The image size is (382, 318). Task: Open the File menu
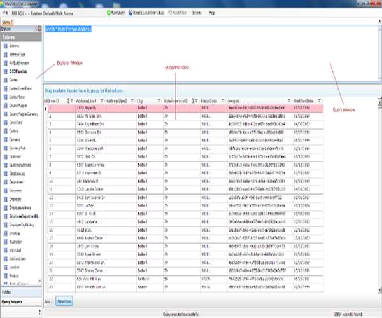point(4,13)
